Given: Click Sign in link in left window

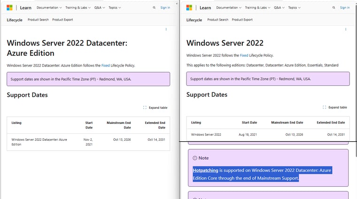Looking at the screenshot, I should click(165, 8).
